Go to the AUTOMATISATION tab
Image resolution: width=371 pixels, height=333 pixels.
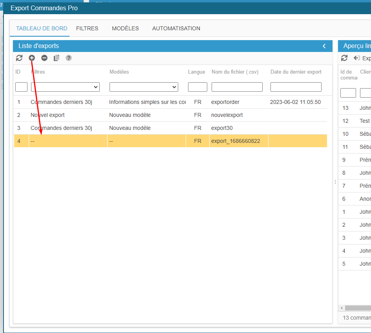pyautogui.click(x=176, y=28)
